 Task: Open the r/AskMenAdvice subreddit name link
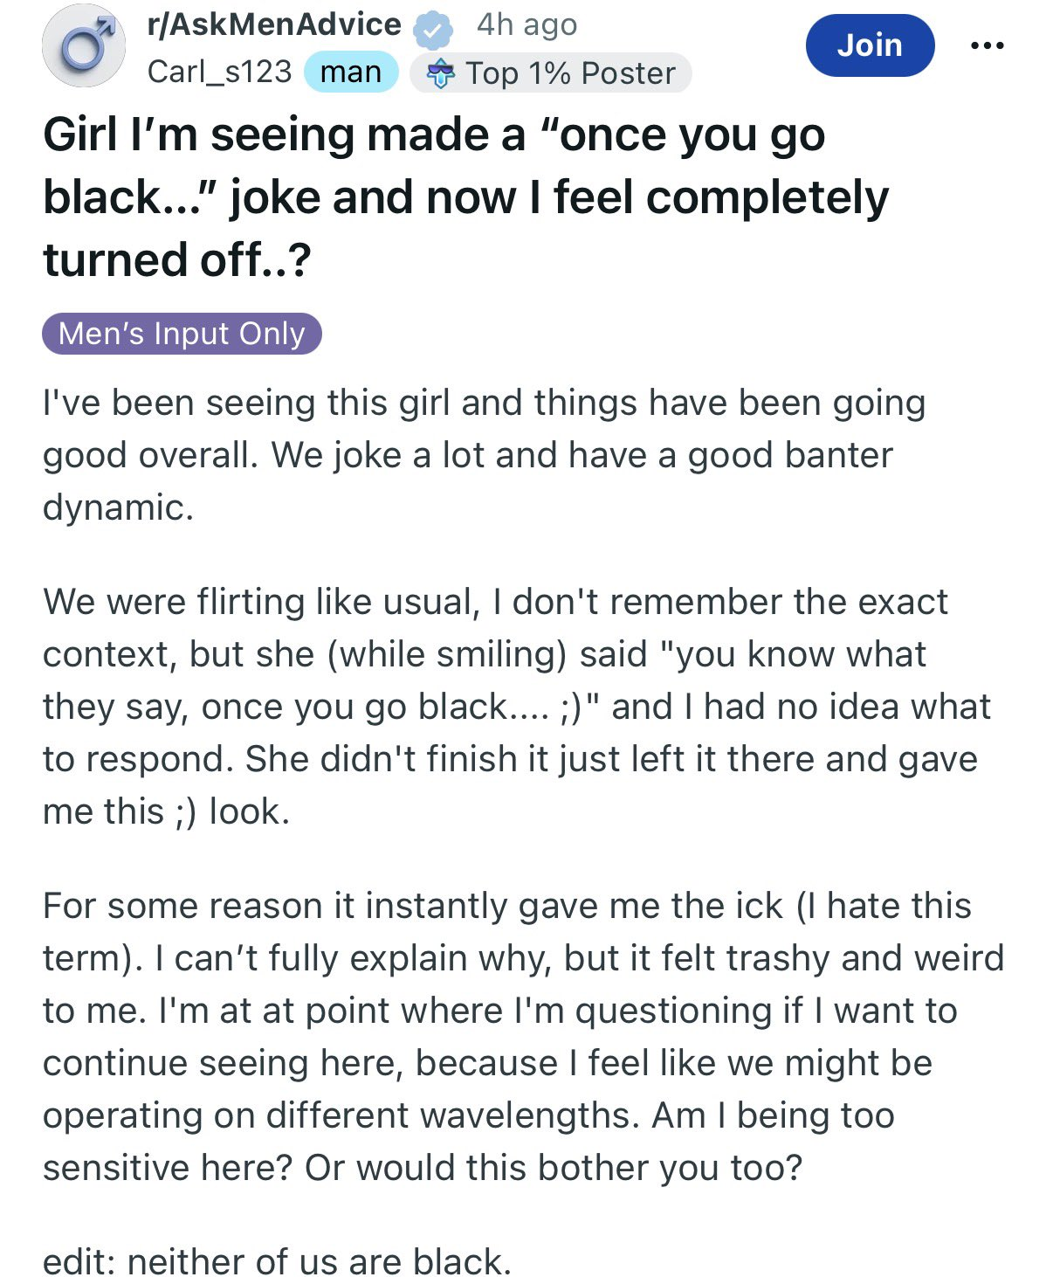click(x=274, y=24)
